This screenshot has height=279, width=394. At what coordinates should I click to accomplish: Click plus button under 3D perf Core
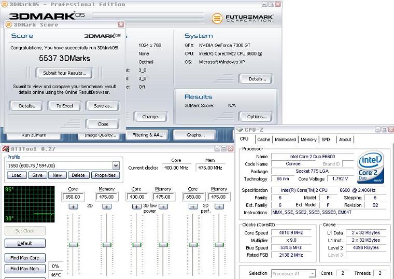(193, 206)
